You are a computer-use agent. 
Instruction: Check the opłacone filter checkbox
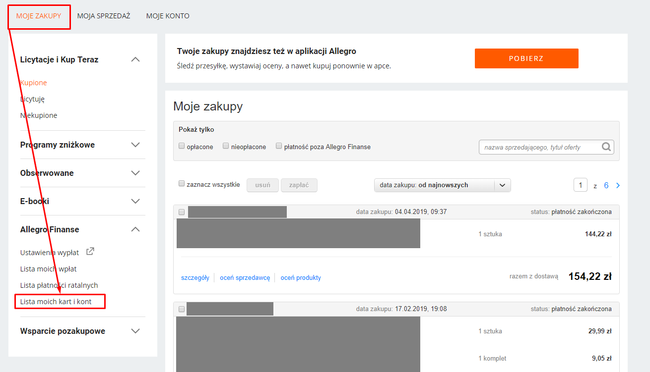(x=182, y=146)
